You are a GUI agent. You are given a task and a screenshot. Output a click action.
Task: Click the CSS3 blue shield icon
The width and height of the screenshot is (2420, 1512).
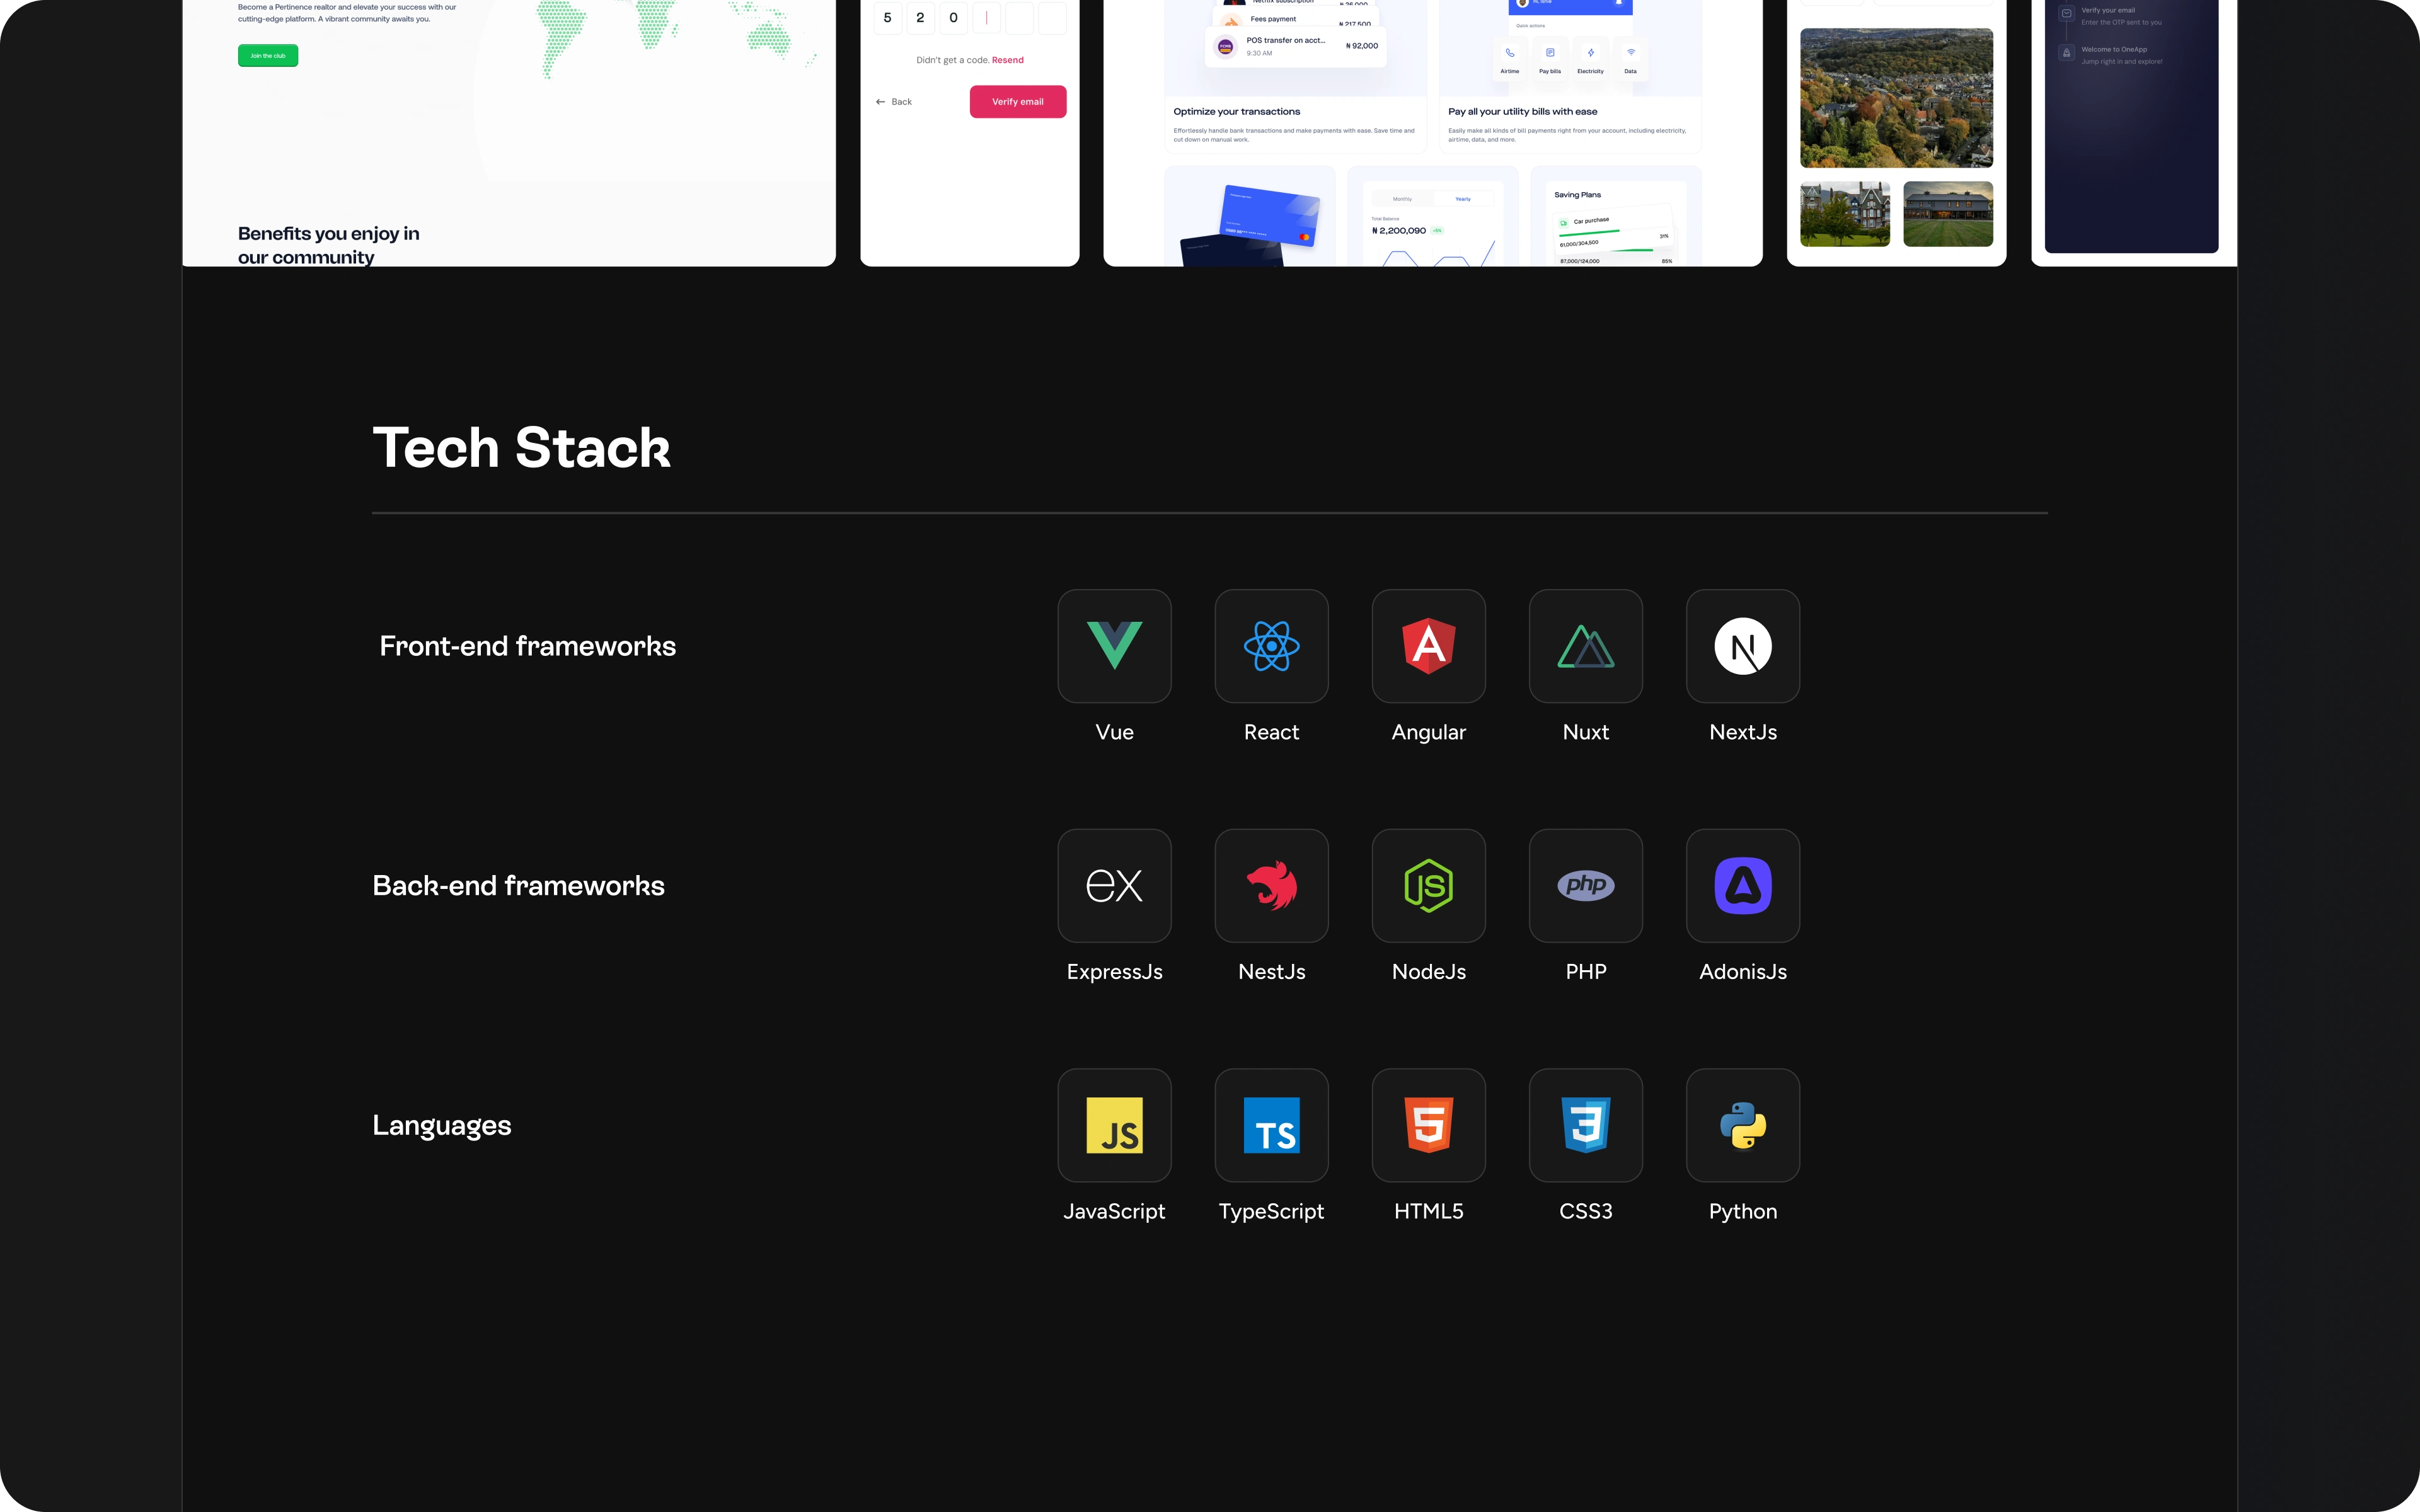[1585, 1125]
